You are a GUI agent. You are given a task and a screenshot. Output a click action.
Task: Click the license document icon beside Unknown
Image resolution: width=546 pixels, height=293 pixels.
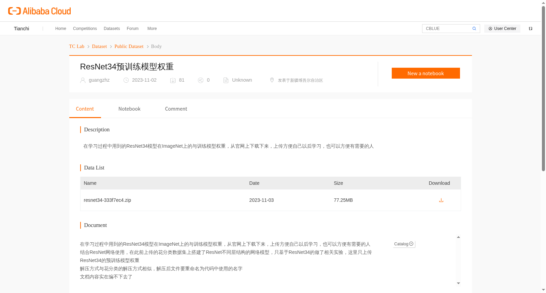click(226, 80)
